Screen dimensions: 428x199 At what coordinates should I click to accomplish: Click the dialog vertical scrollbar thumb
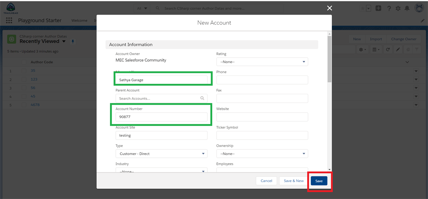click(329, 58)
